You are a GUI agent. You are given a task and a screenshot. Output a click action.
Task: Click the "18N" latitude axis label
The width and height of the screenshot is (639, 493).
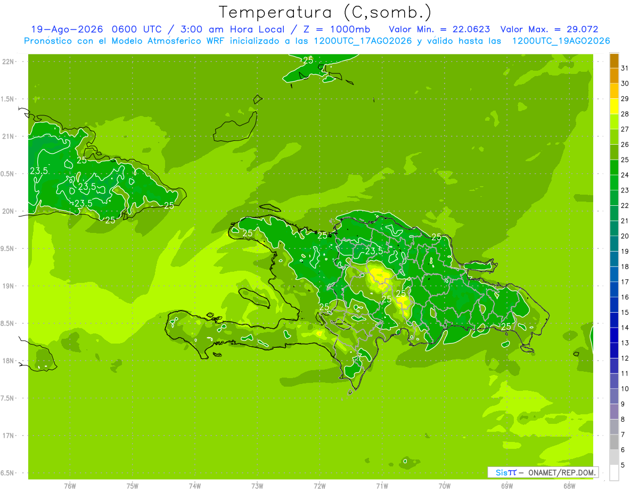tap(7, 361)
